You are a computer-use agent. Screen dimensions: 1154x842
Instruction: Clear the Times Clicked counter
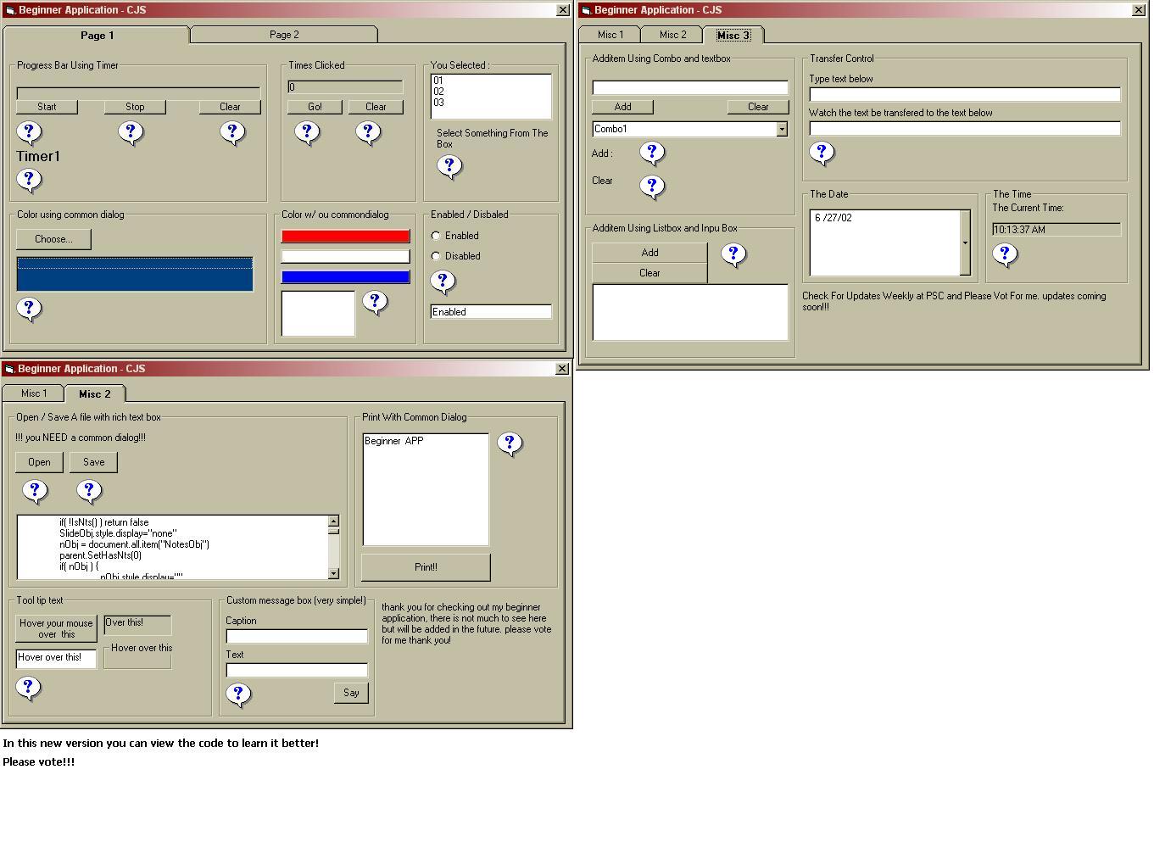(x=376, y=107)
